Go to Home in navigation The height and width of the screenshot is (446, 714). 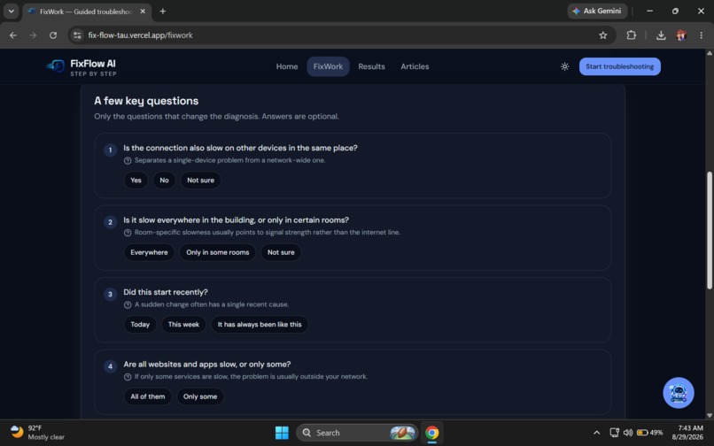click(287, 66)
